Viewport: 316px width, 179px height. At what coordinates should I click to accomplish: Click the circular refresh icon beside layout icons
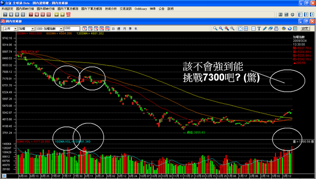292,15
